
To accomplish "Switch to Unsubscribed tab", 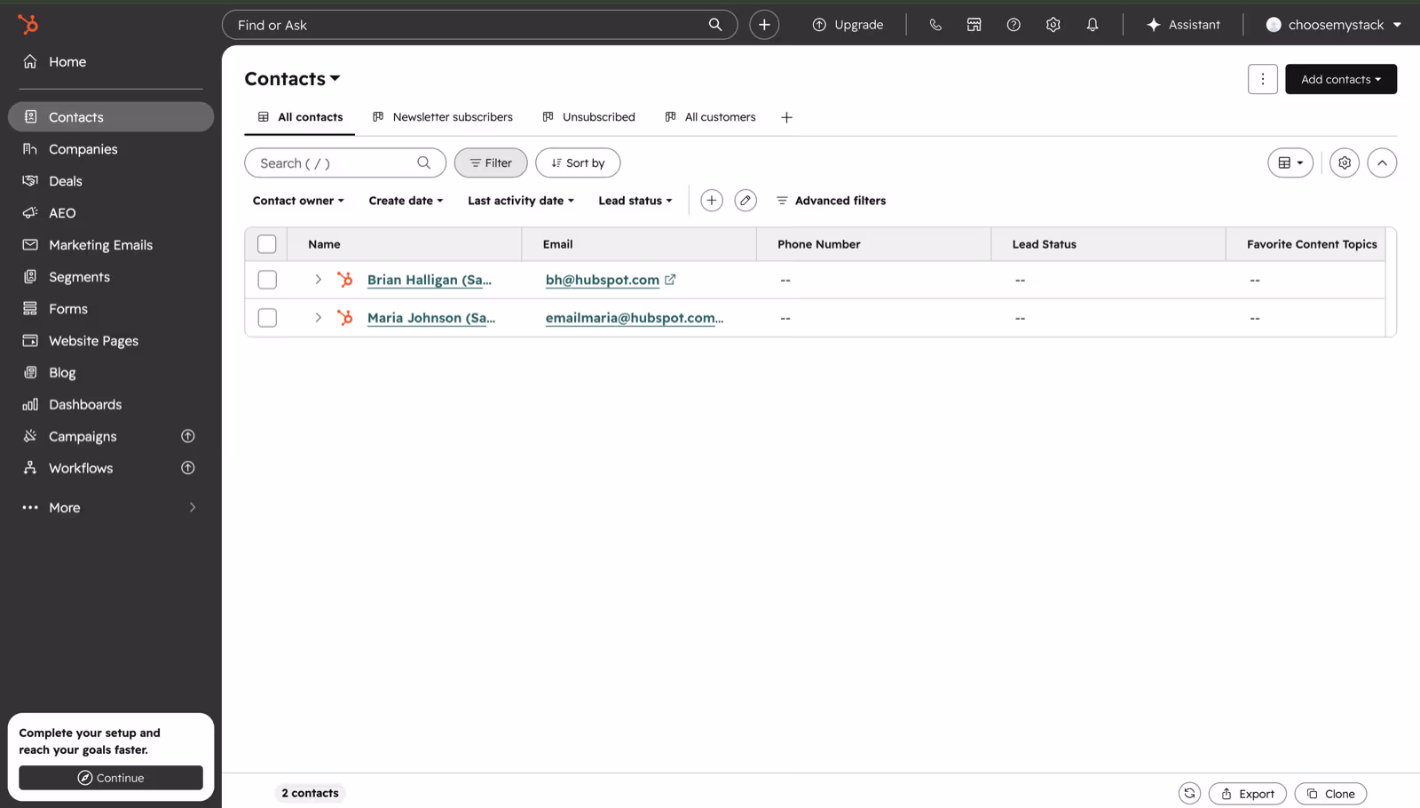I will point(589,117).
